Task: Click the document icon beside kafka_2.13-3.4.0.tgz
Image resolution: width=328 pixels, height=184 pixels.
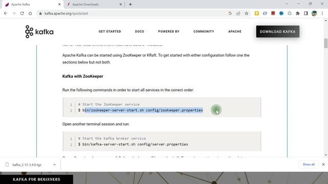Action: coord(7,165)
